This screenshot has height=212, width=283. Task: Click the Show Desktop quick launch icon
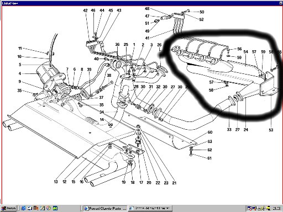[x=30, y=208]
